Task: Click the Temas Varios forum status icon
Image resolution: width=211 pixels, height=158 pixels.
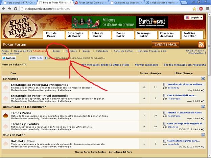Action: [x=5, y=116]
